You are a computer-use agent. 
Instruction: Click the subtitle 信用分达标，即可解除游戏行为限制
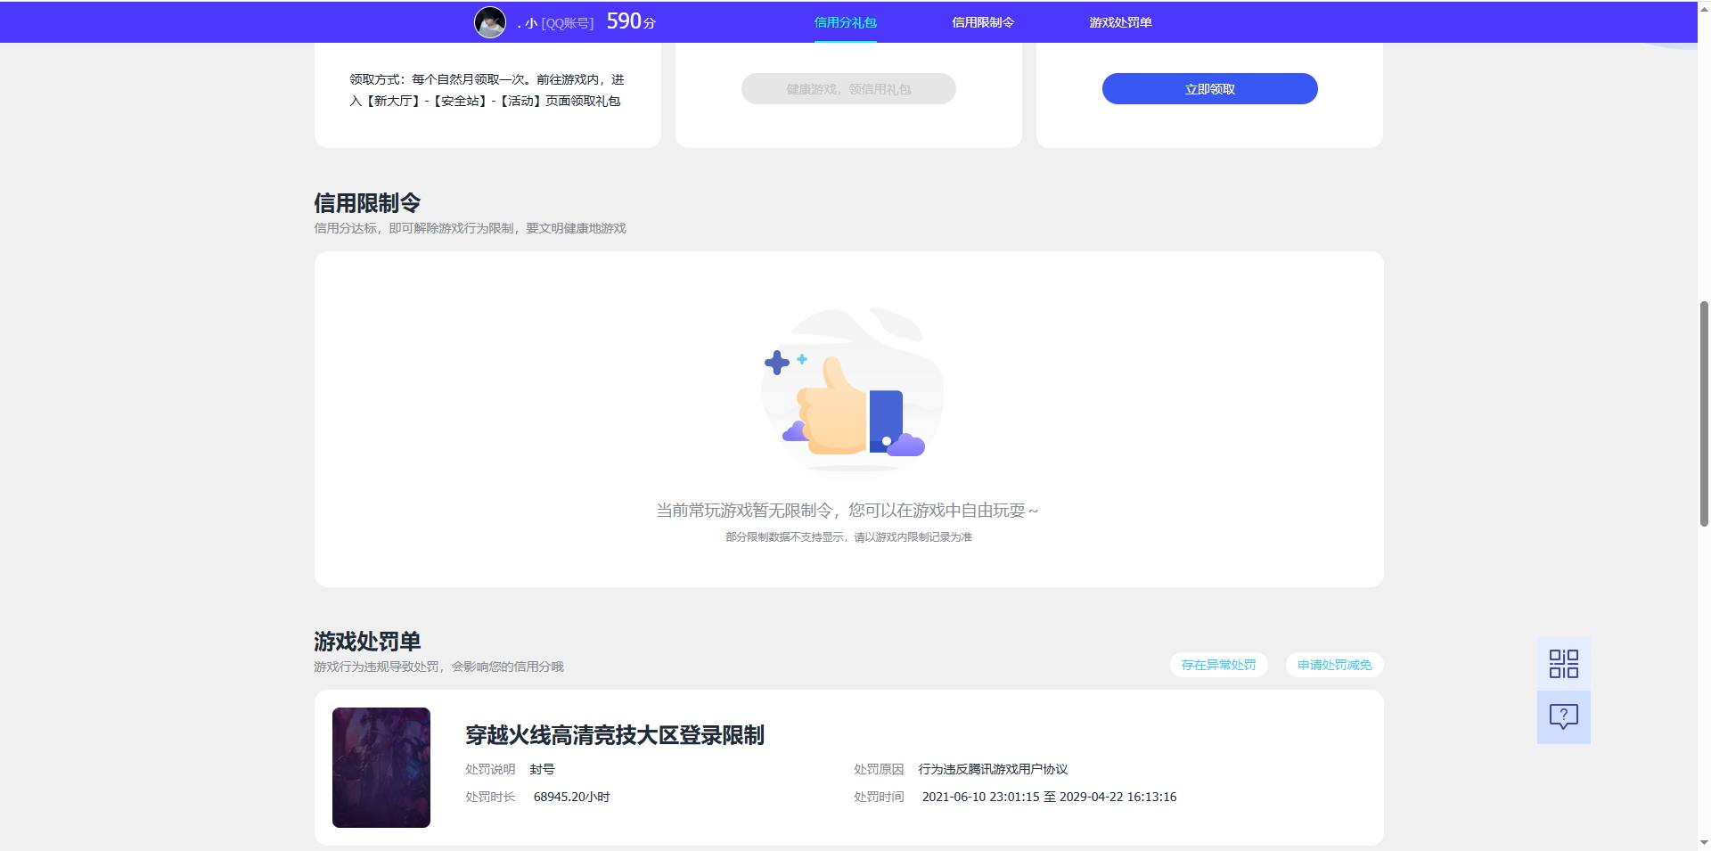470,228
